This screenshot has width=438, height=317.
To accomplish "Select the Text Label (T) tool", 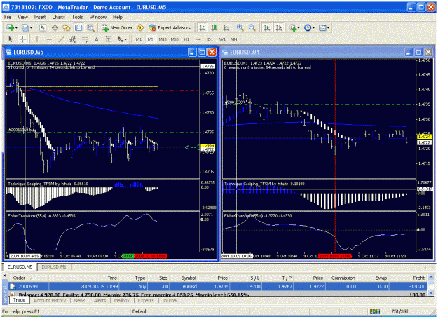I will (x=109, y=39).
